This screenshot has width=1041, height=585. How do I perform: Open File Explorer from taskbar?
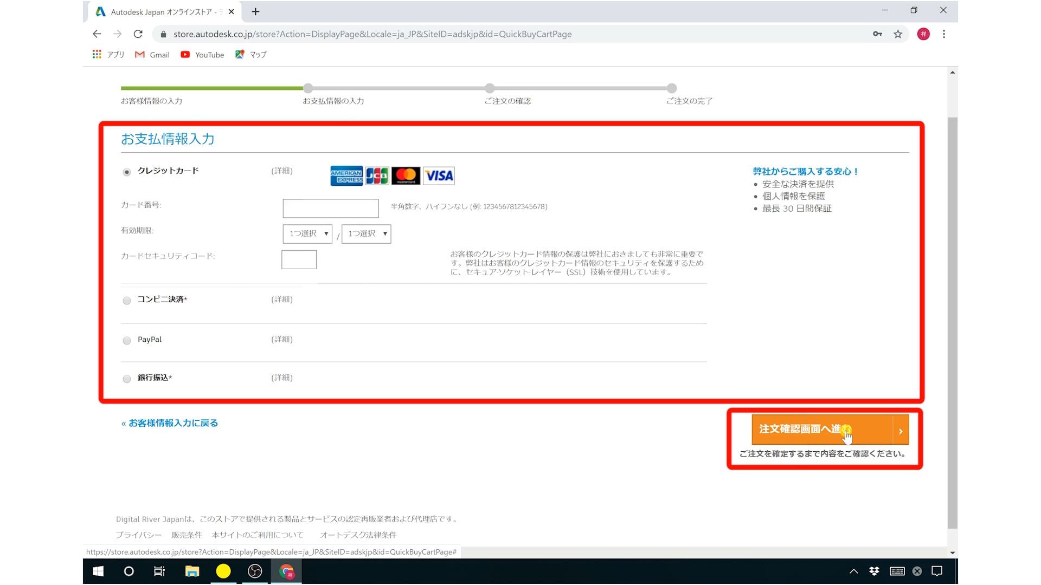[192, 571]
